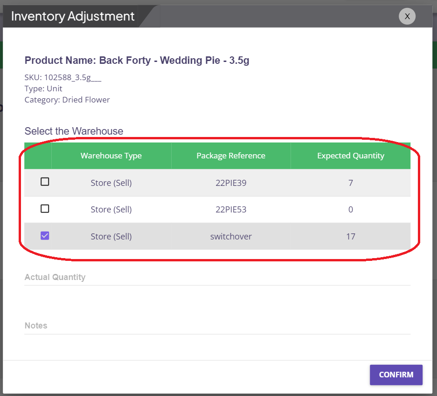The height and width of the screenshot is (396, 437).
Task: Click the Select the Warehouse heading
Action: pos(74,131)
